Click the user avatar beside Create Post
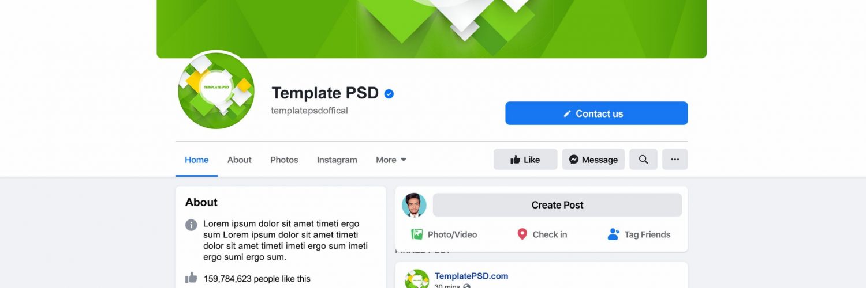866x288 pixels. point(414,205)
